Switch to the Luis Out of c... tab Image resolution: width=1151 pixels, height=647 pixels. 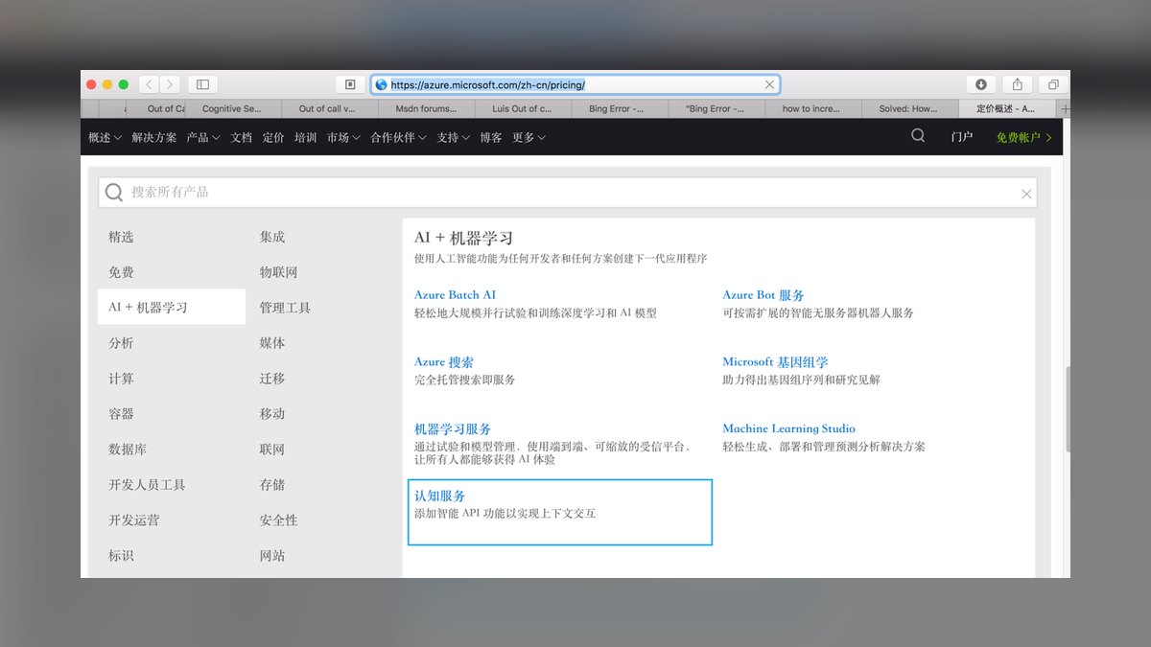(524, 109)
